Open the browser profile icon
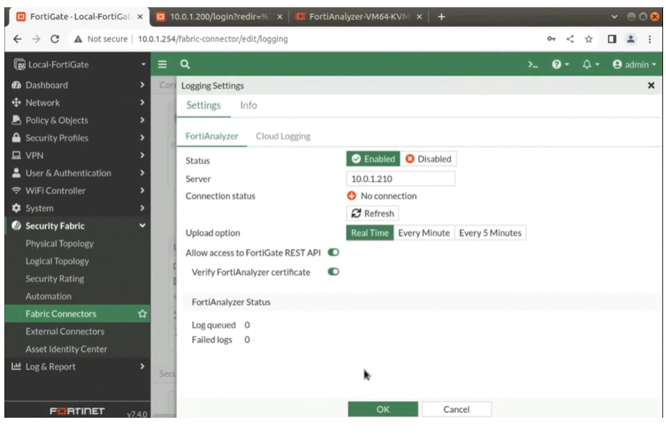The image size is (666, 441). click(x=630, y=39)
